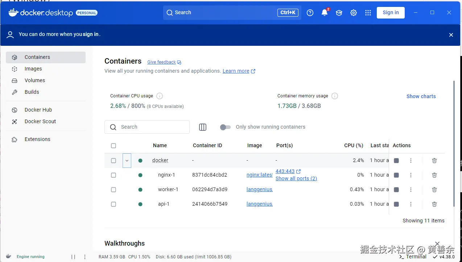Open more actions menu for api-1
Viewport: 462px width, 262px height.
(x=411, y=204)
